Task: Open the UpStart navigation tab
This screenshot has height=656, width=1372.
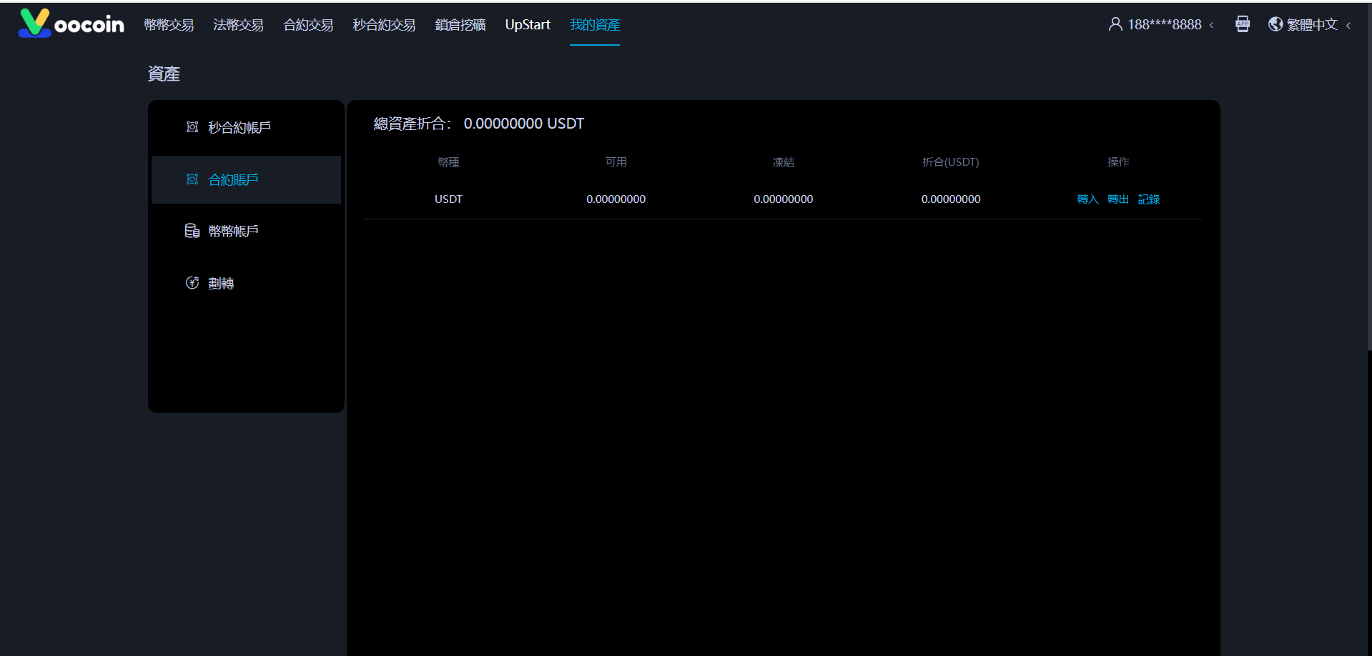Action: (x=528, y=25)
